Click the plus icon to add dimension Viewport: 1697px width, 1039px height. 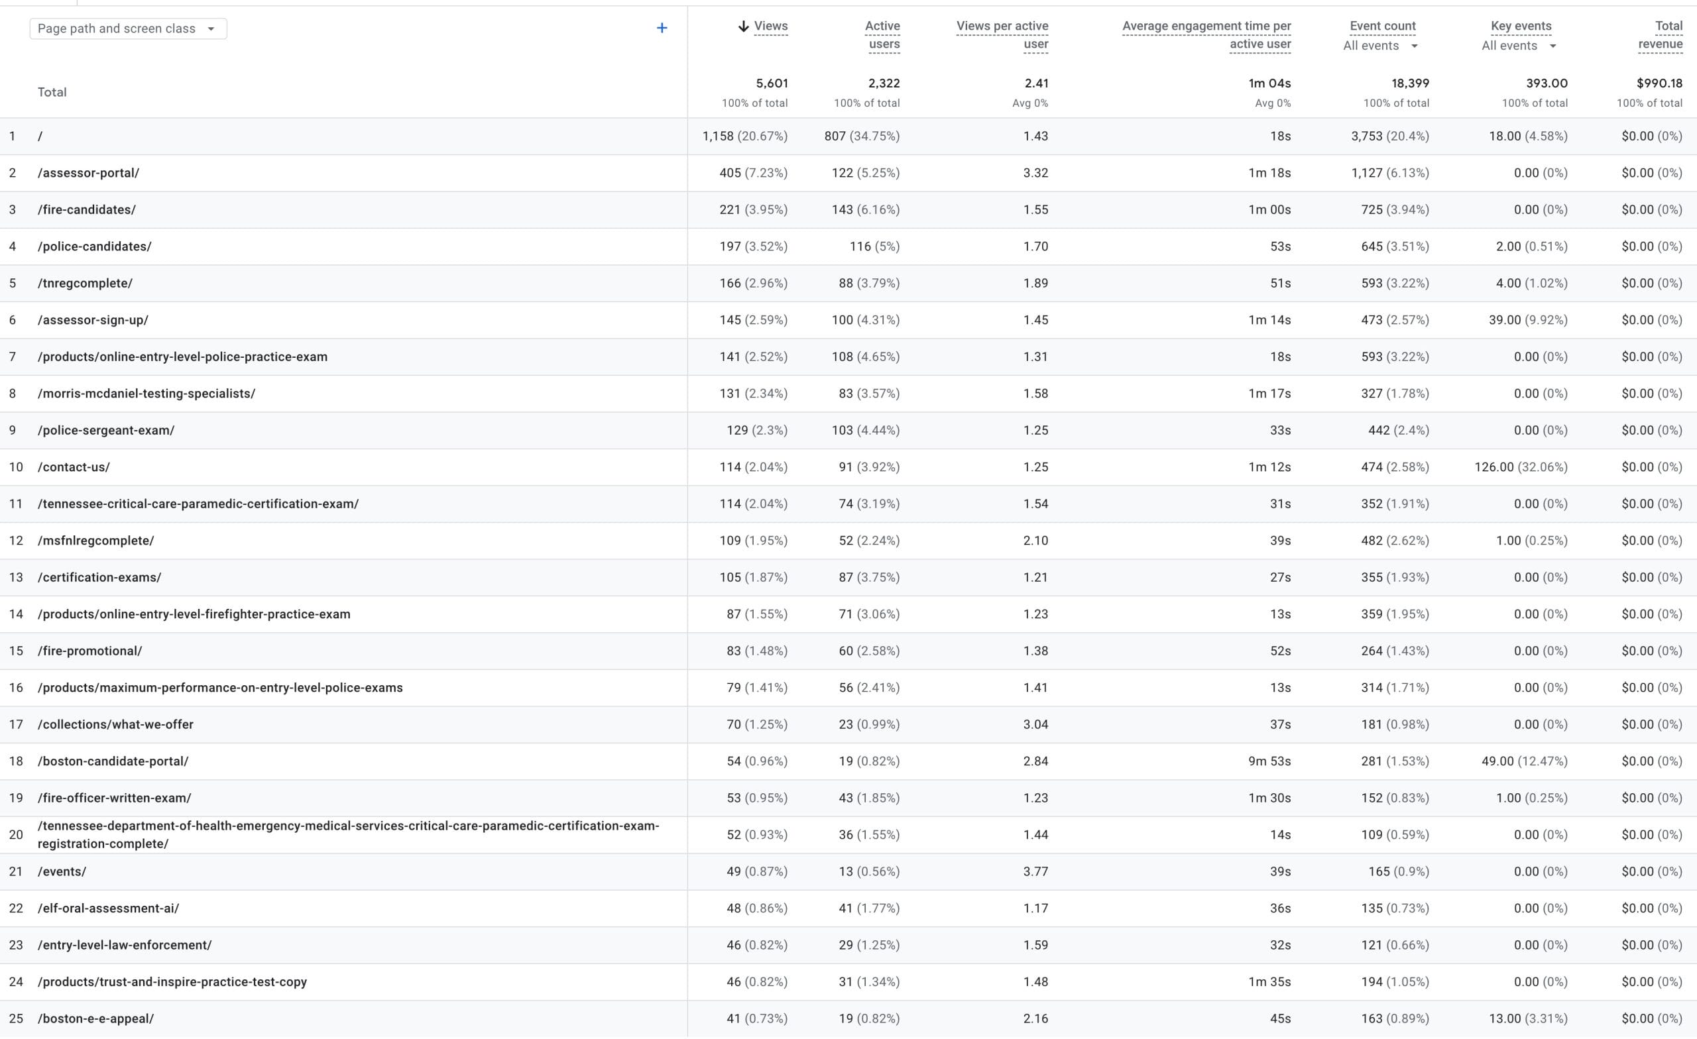point(661,28)
